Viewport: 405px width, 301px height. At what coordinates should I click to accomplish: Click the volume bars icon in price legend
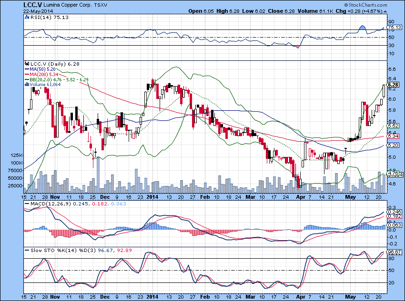click(27, 84)
